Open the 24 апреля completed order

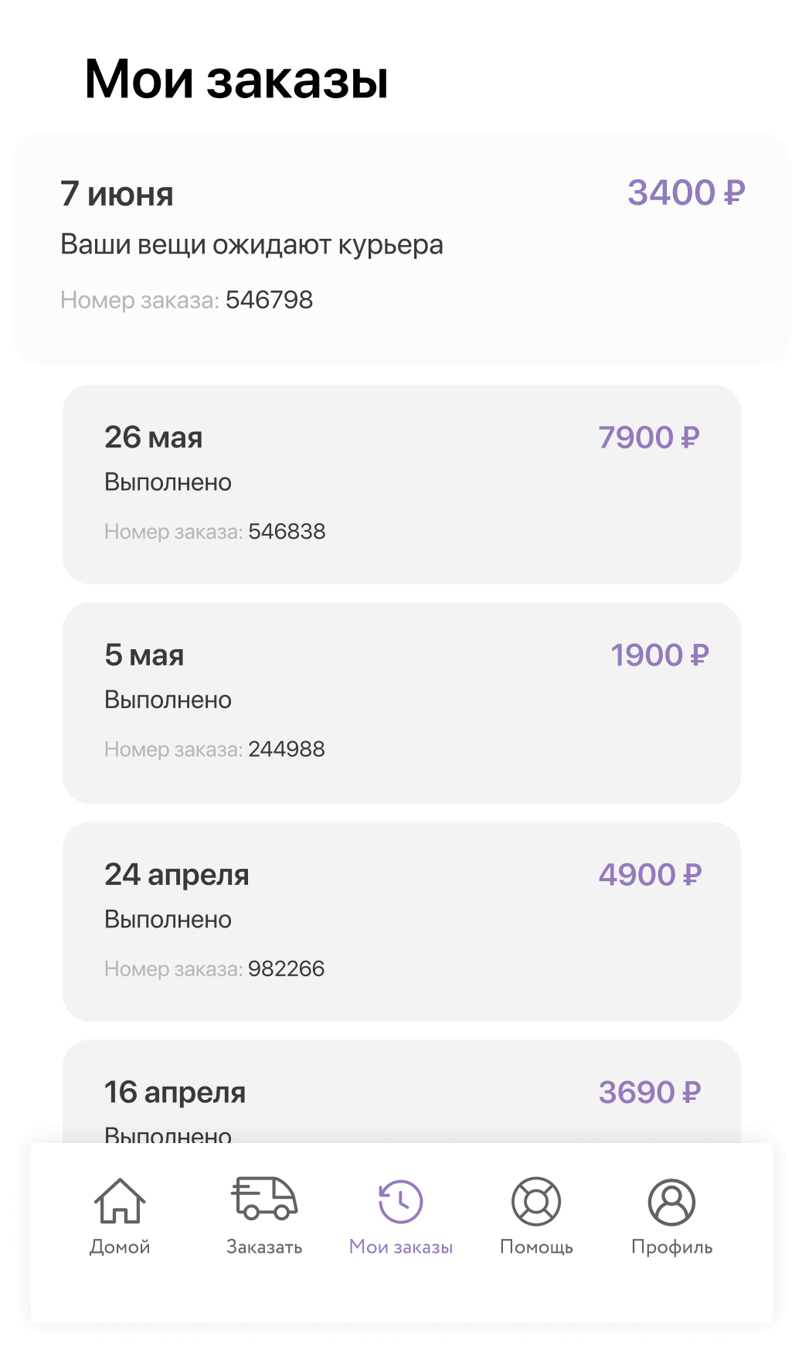[x=402, y=922]
